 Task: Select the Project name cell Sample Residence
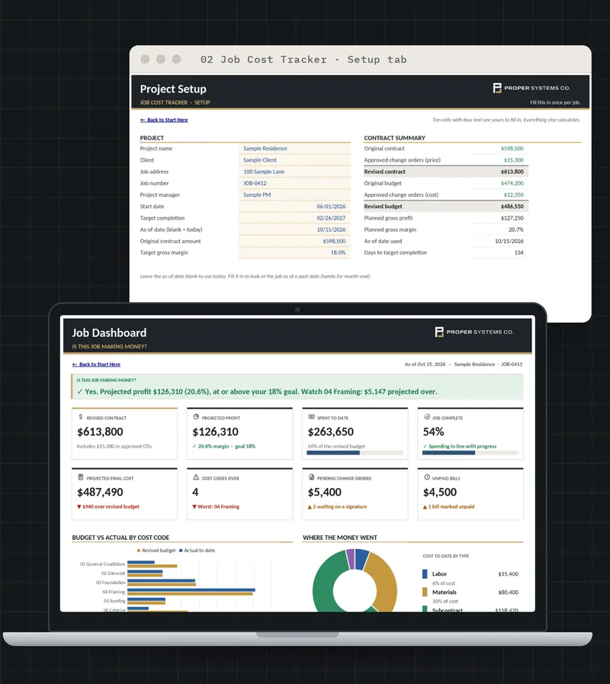(294, 149)
